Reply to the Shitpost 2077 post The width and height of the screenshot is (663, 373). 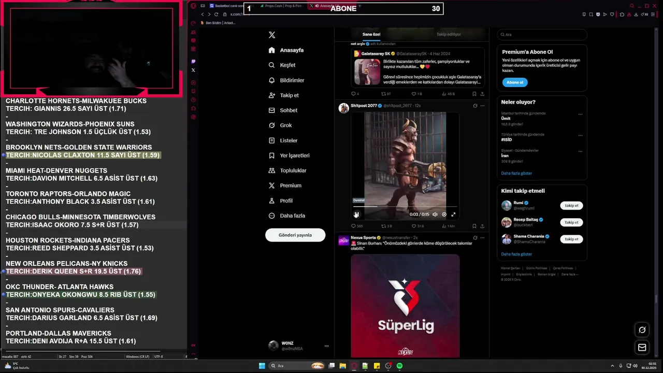[356, 226]
